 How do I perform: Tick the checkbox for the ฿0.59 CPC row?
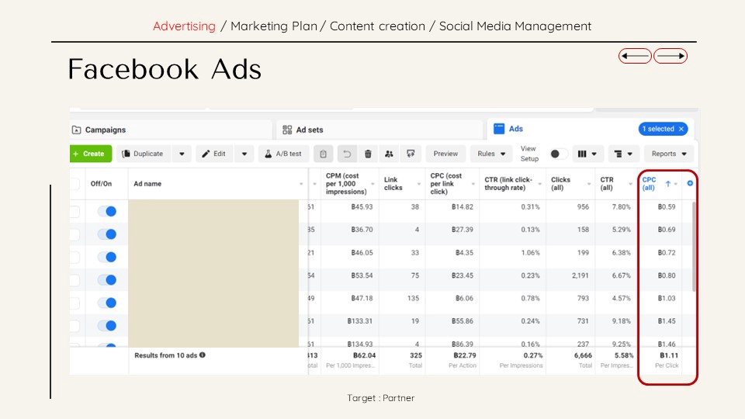tap(74, 211)
